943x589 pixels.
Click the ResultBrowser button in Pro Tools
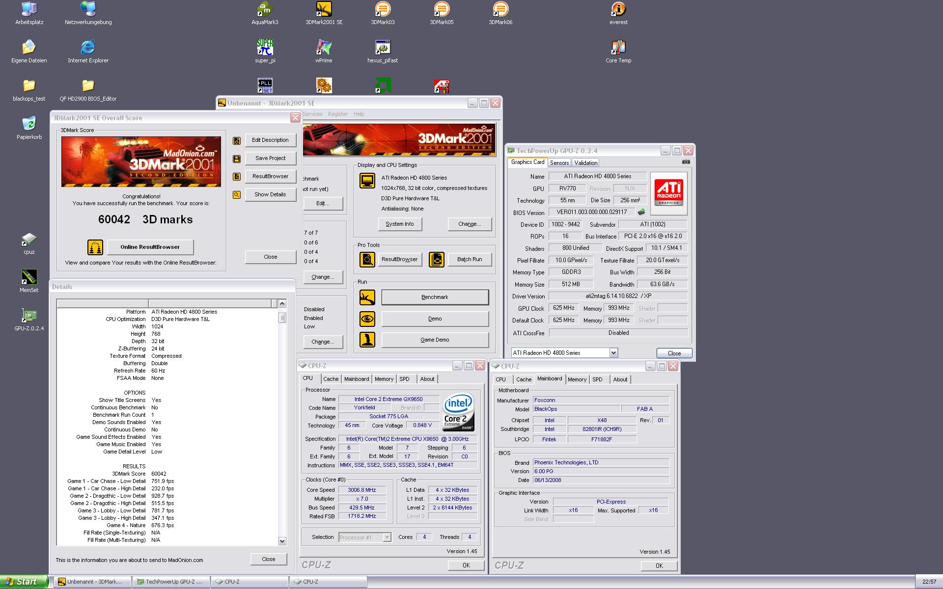click(x=400, y=259)
